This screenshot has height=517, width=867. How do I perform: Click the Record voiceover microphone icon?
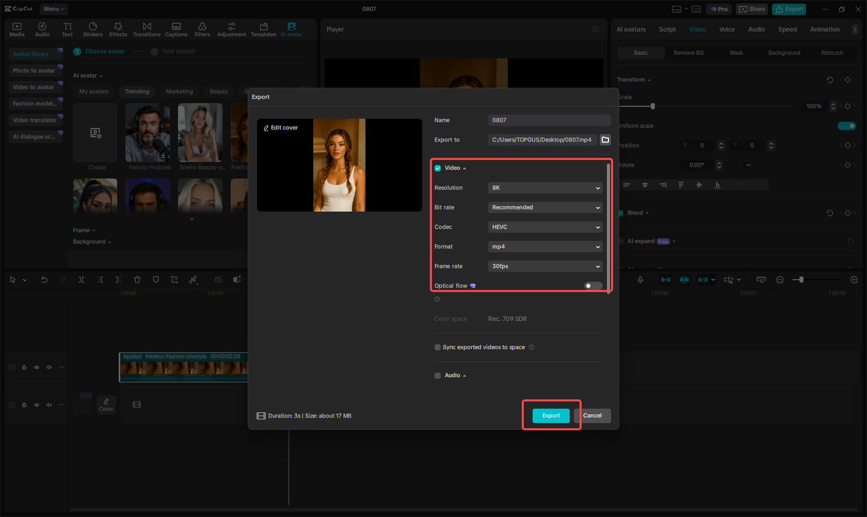pos(640,279)
